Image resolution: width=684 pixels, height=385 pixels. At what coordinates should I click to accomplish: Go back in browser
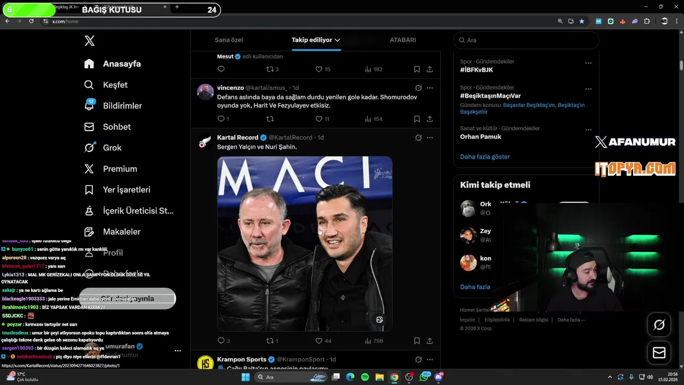click(7, 21)
